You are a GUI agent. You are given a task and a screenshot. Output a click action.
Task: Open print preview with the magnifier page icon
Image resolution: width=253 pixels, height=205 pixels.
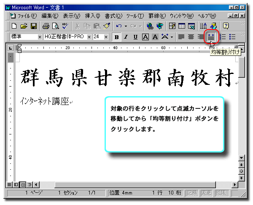click(x=56, y=26)
